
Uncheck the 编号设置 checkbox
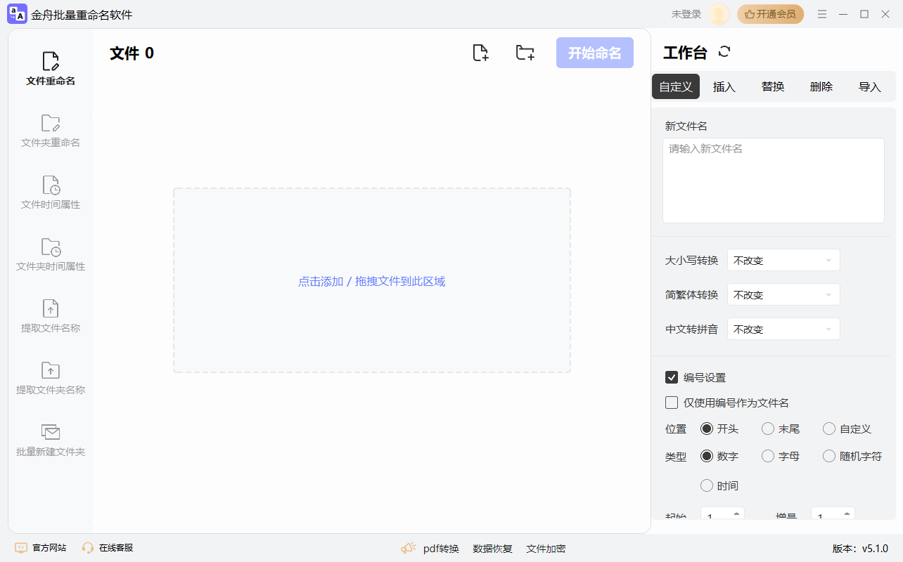672,377
